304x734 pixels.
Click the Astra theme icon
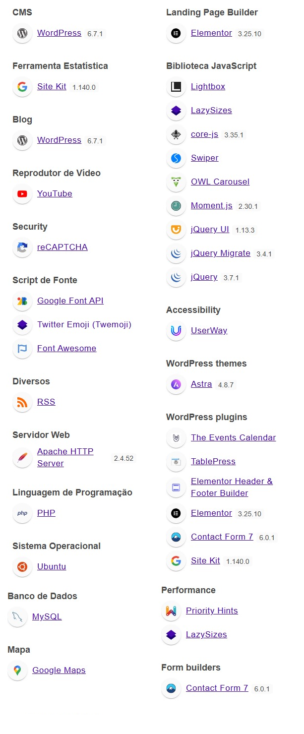click(176, 384)
